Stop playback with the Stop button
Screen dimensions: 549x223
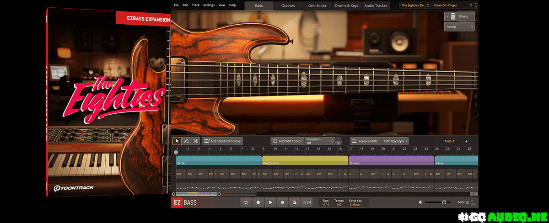[x=258, y=202]
